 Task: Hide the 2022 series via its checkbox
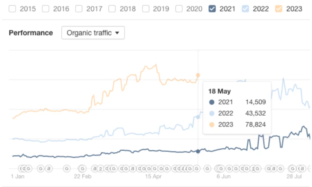pos(246,9)
